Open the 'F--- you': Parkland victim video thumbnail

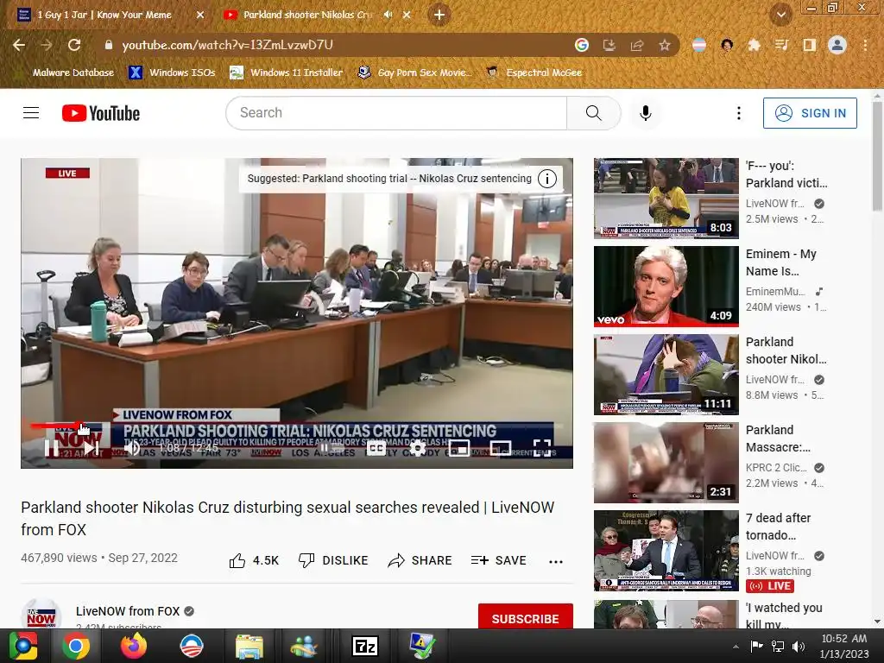(x=666, y=199)
